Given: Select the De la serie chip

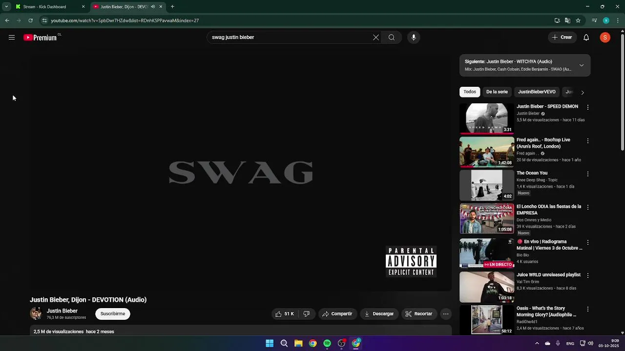Looking at the screenshot, I should click(497, 92).
